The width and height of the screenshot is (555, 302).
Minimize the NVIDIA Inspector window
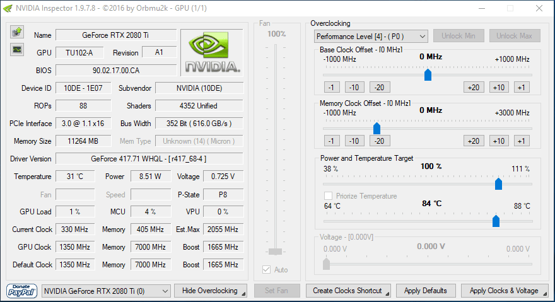[x=482, y=8]
